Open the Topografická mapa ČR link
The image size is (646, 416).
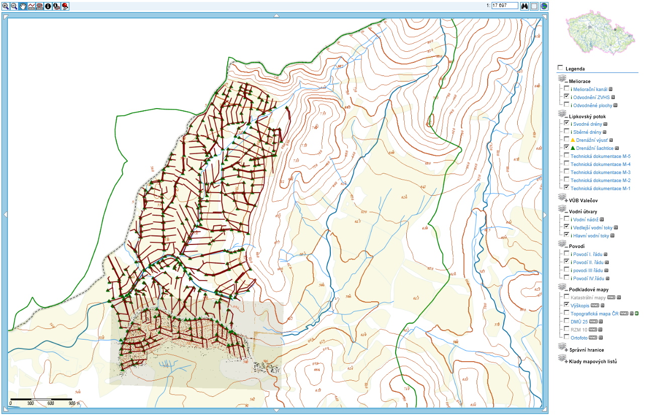pos(595,313)
